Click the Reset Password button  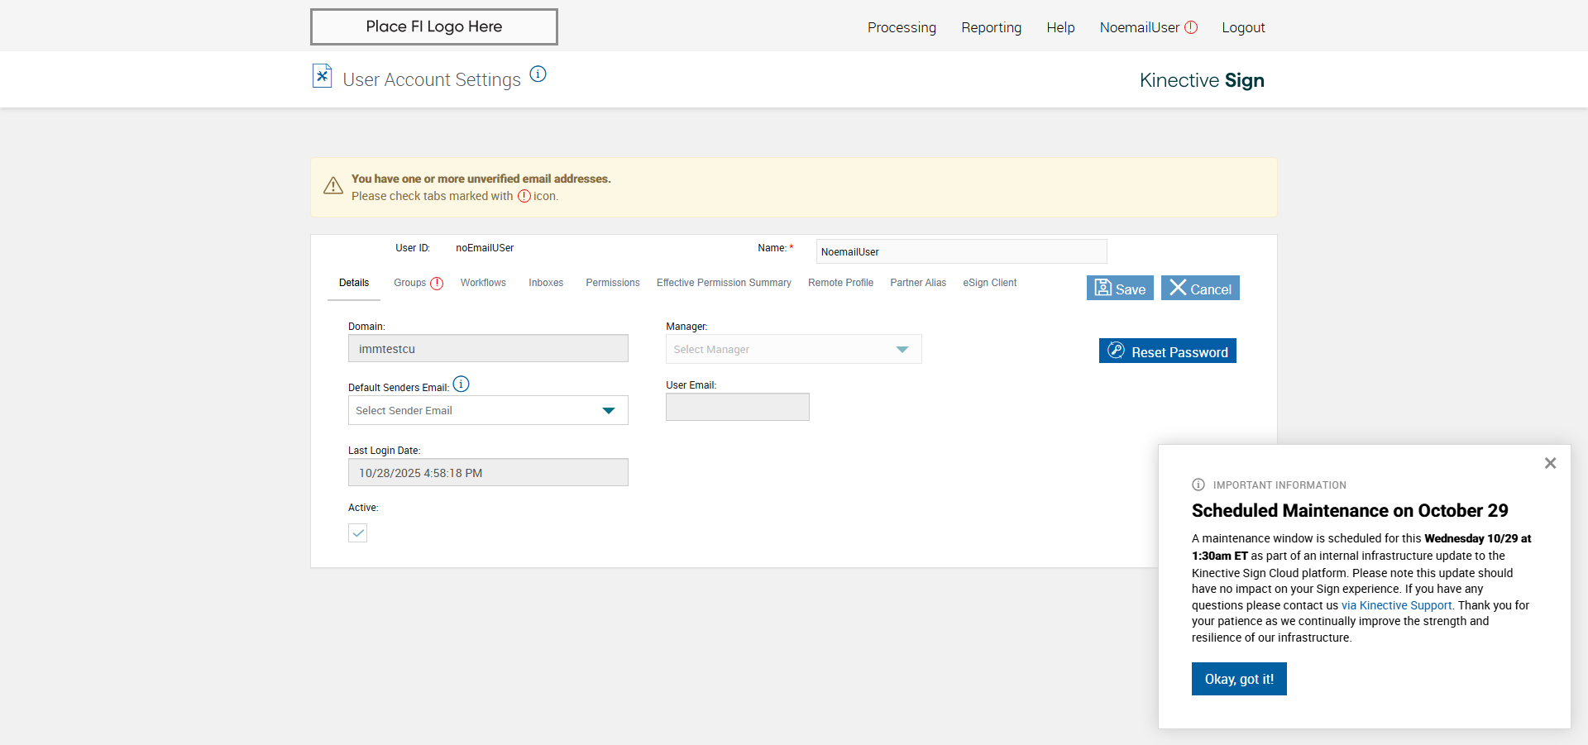coord(1167,351)
